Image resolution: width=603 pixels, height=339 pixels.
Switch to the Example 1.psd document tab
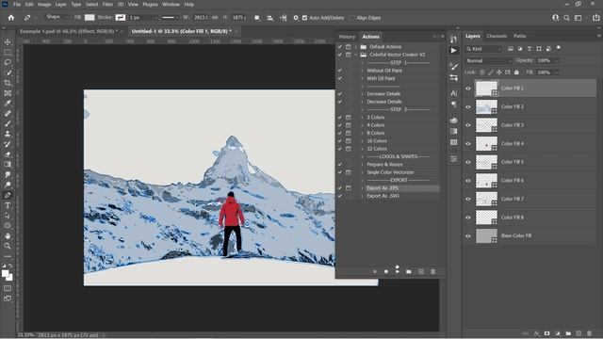[69, 31]
